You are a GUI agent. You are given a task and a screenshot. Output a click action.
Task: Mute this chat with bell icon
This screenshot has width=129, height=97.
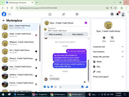(104, 38)
